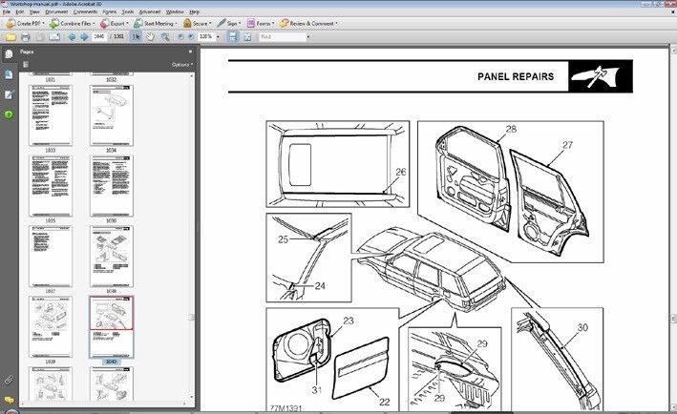
Task: Click the thumbnails horizontal scrollbar
Action: (106, 404)
